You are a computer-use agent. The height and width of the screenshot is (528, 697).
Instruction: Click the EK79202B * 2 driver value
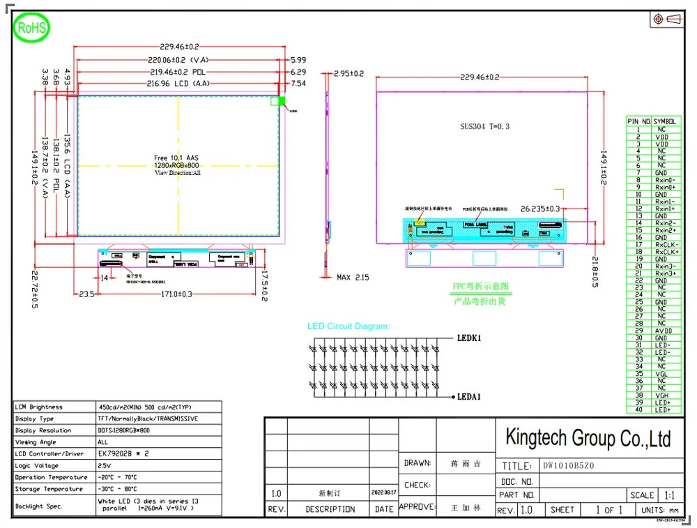pos(123,453)
